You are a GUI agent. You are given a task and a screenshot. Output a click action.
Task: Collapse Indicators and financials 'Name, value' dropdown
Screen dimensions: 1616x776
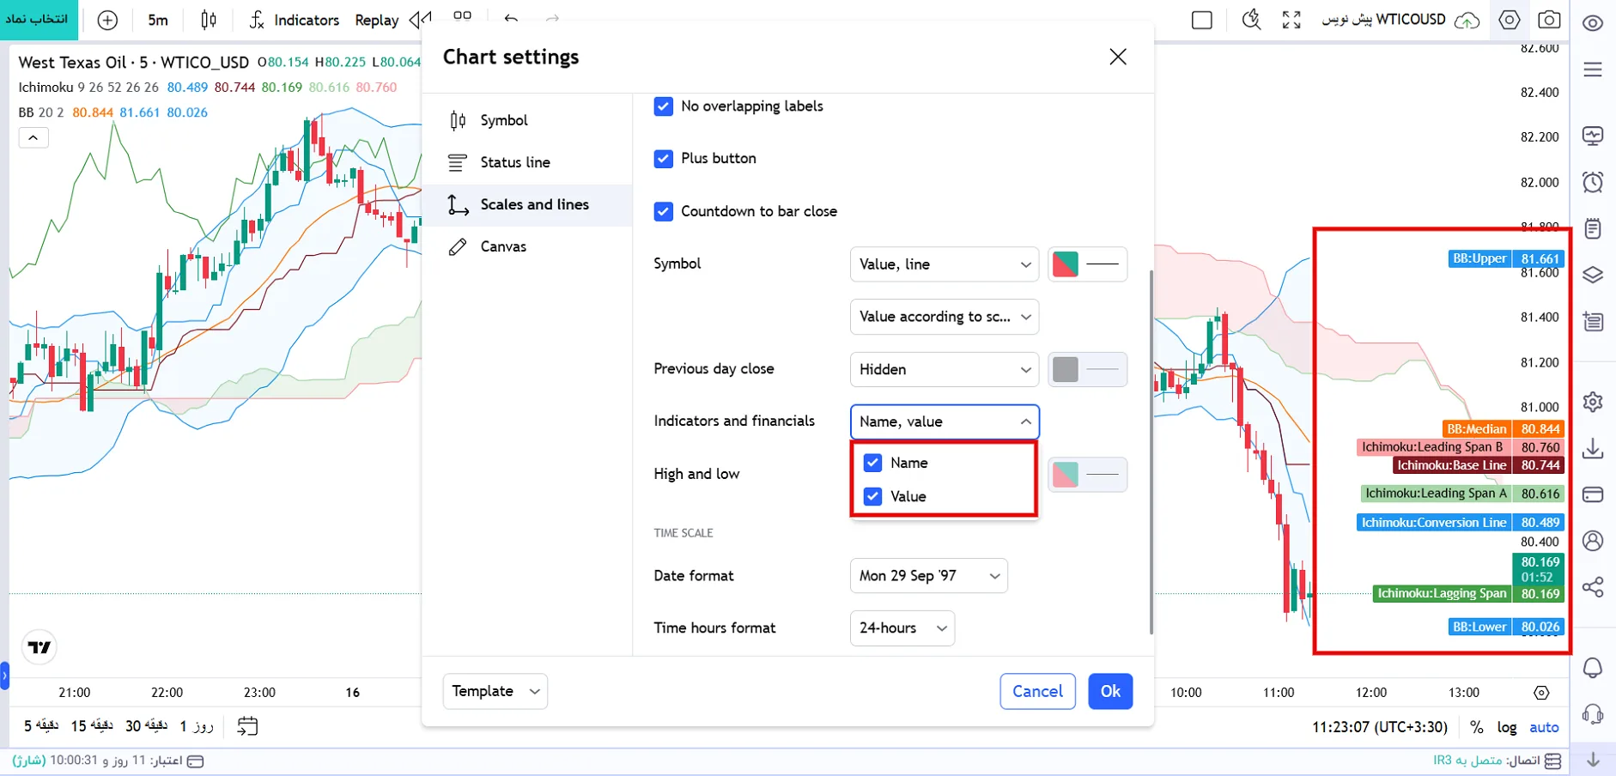945,421
